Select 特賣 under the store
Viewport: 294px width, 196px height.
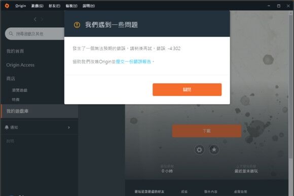pos(16,100)
